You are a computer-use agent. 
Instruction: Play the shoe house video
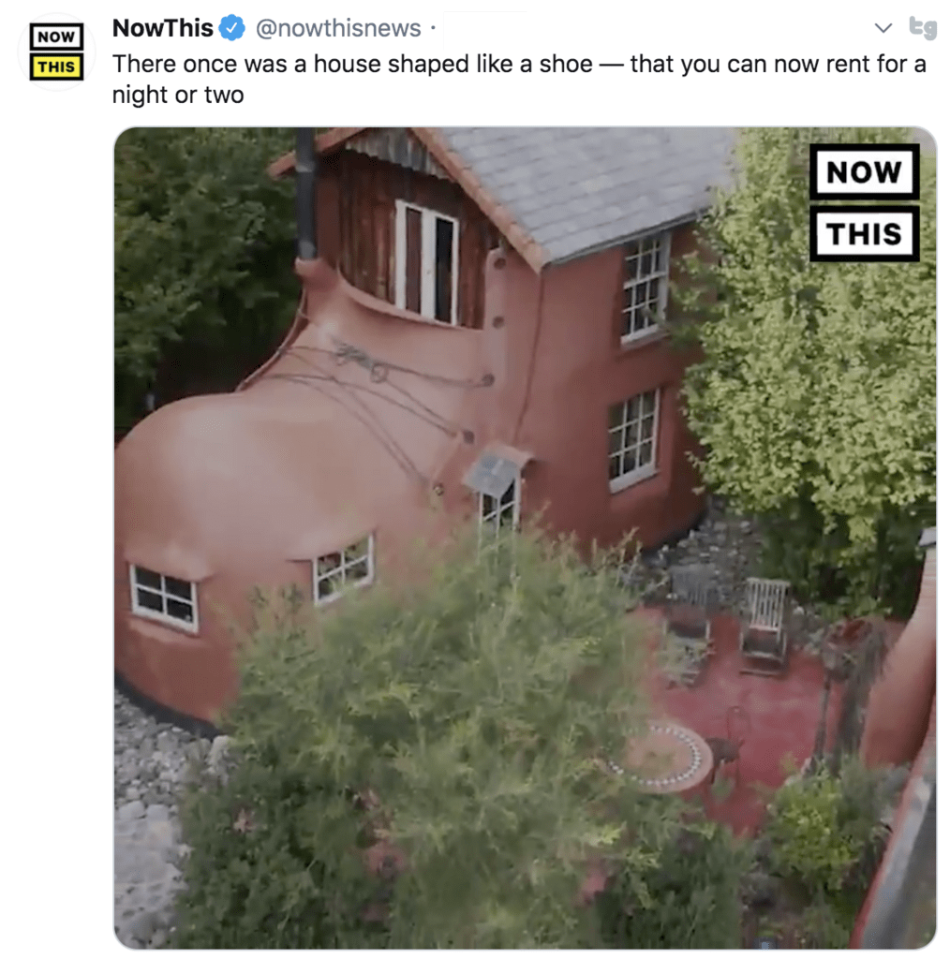coord(525,539)
